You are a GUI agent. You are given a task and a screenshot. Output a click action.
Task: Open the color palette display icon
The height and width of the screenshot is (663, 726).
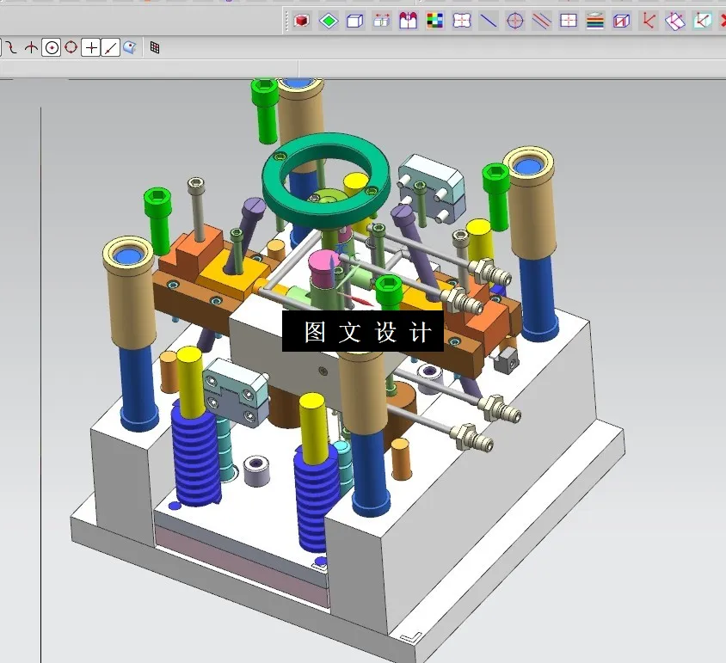coord(433,19)
